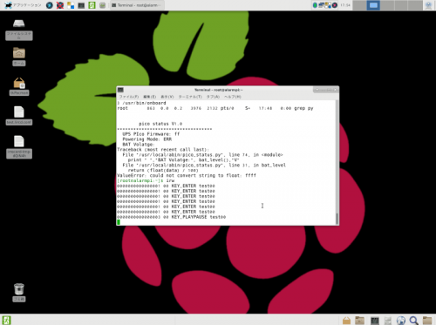Open the package box desktop icon
436x325 pixels.
pyautogui.click(x=19, y=86)
